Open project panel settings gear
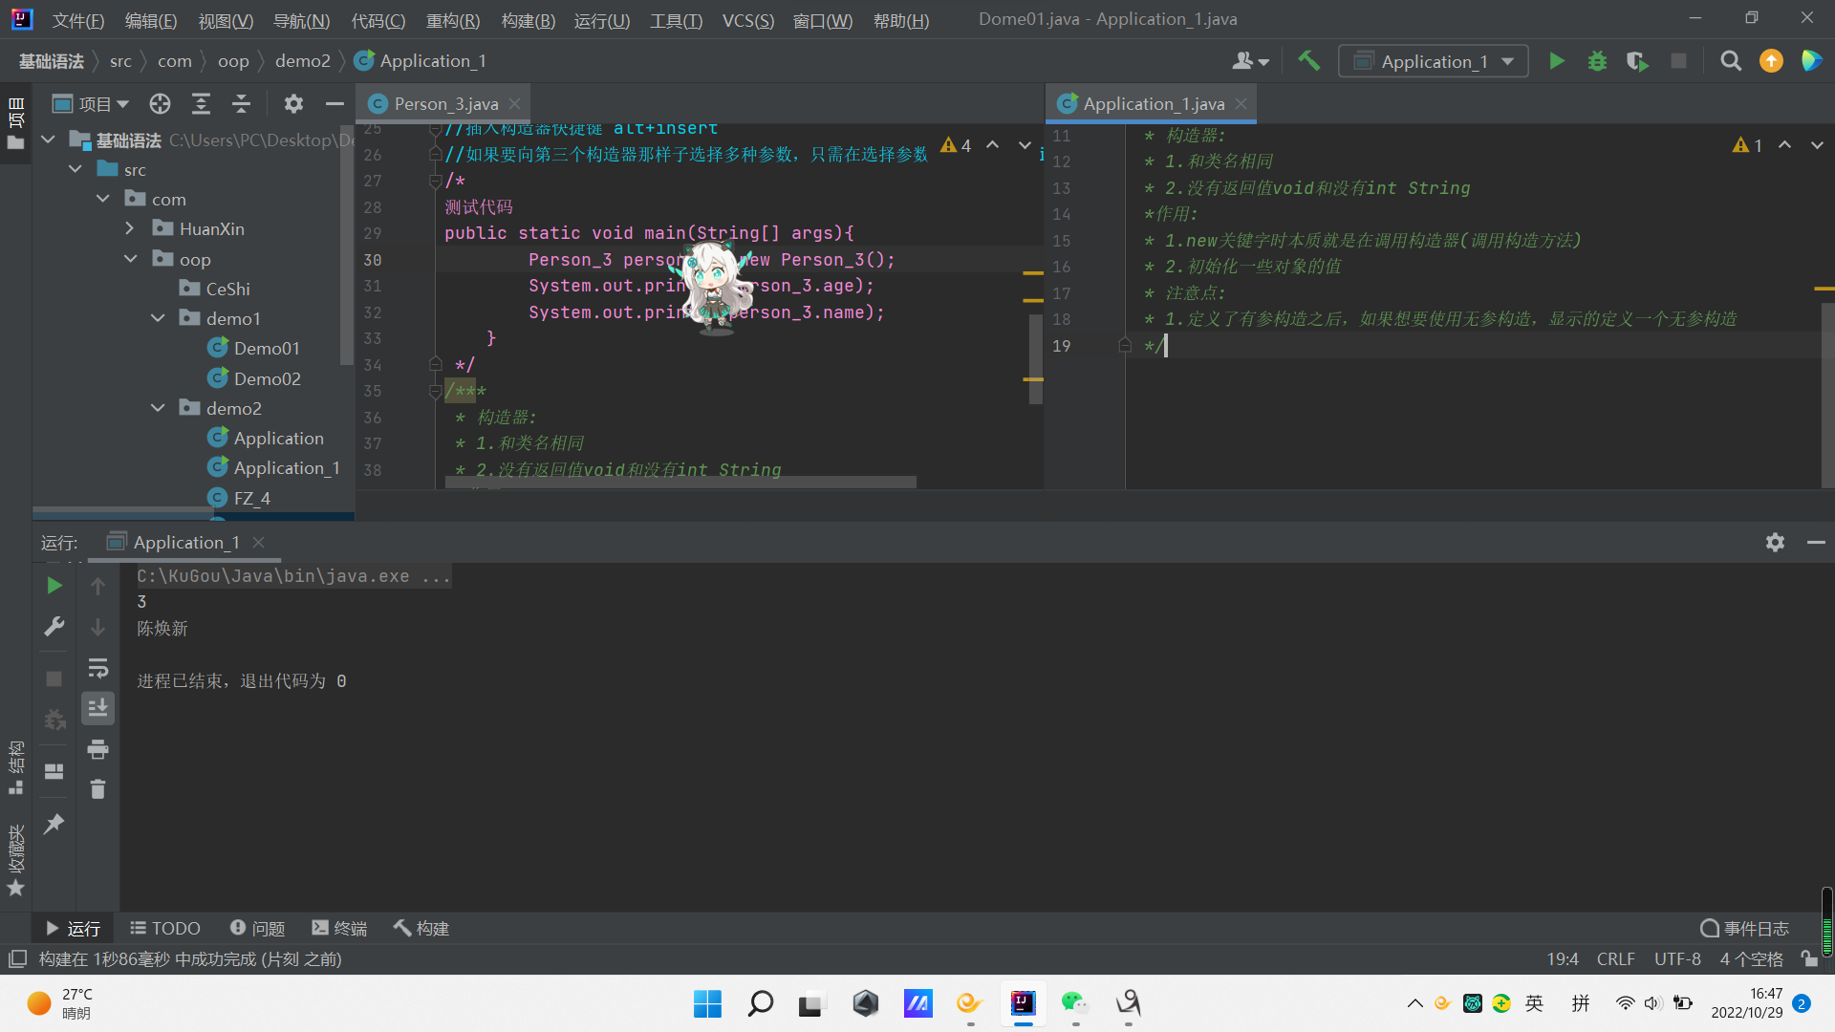 coord(293,104)
